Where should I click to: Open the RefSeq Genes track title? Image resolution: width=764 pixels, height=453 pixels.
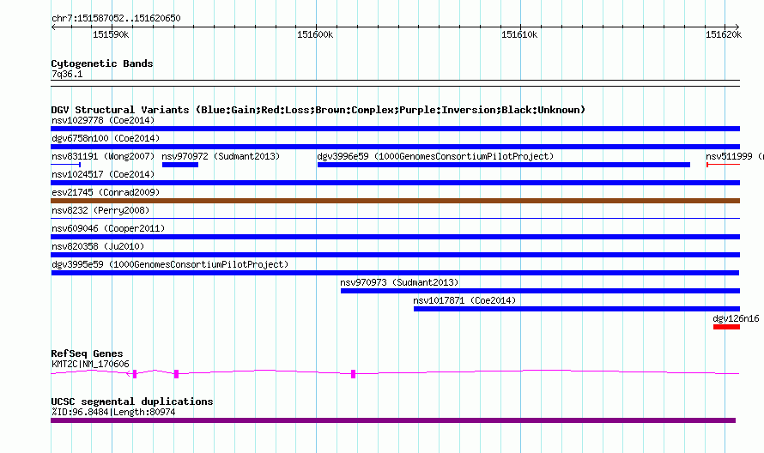tap(87, 353)
